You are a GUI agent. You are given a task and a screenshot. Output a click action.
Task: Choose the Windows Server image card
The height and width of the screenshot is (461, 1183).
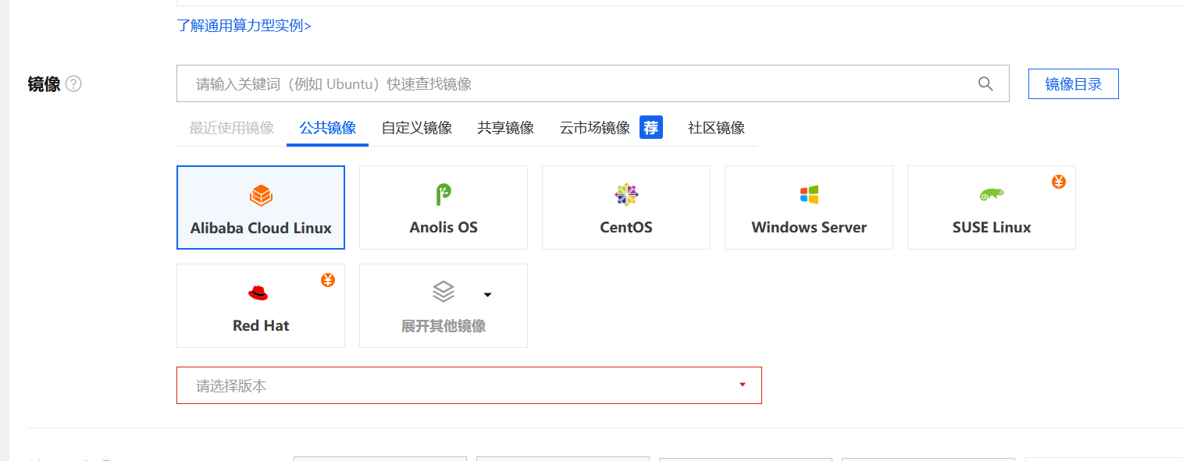pos(809,207)
